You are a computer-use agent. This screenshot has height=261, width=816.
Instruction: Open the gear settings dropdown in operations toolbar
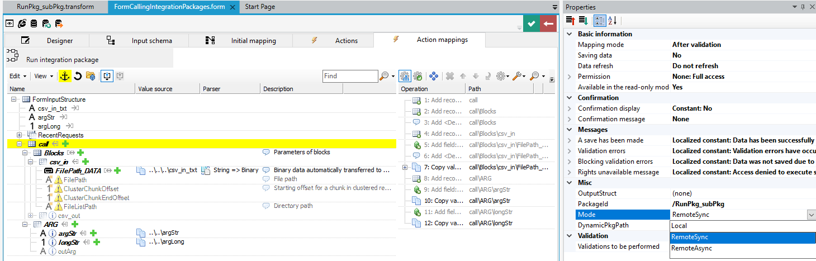tap(502, 76)
